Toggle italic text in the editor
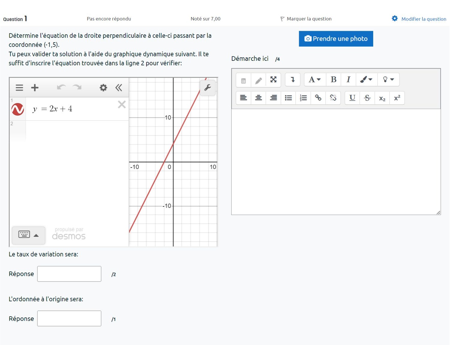The image size is (450, 345). (348, 80)
